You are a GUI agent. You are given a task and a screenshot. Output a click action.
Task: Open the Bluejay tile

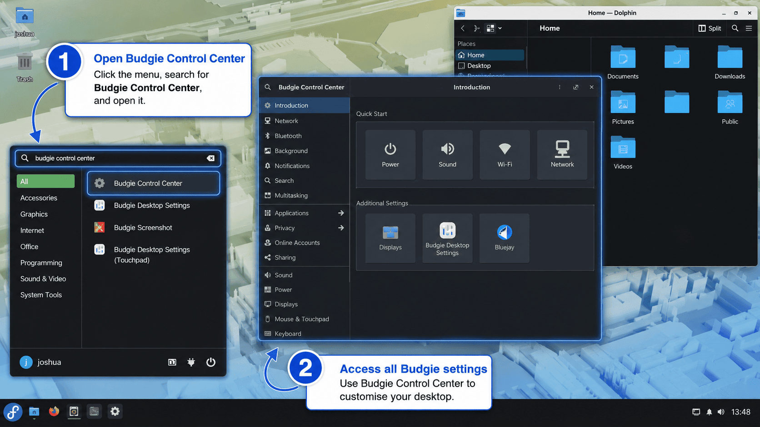pyautogui.click(x=505, y=238)
